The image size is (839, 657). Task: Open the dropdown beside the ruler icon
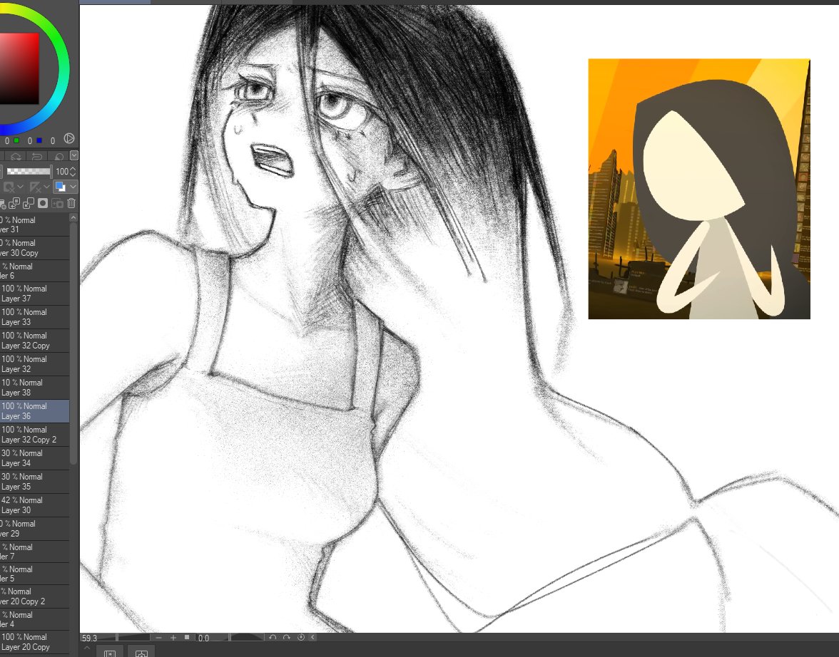pos(46,187)
